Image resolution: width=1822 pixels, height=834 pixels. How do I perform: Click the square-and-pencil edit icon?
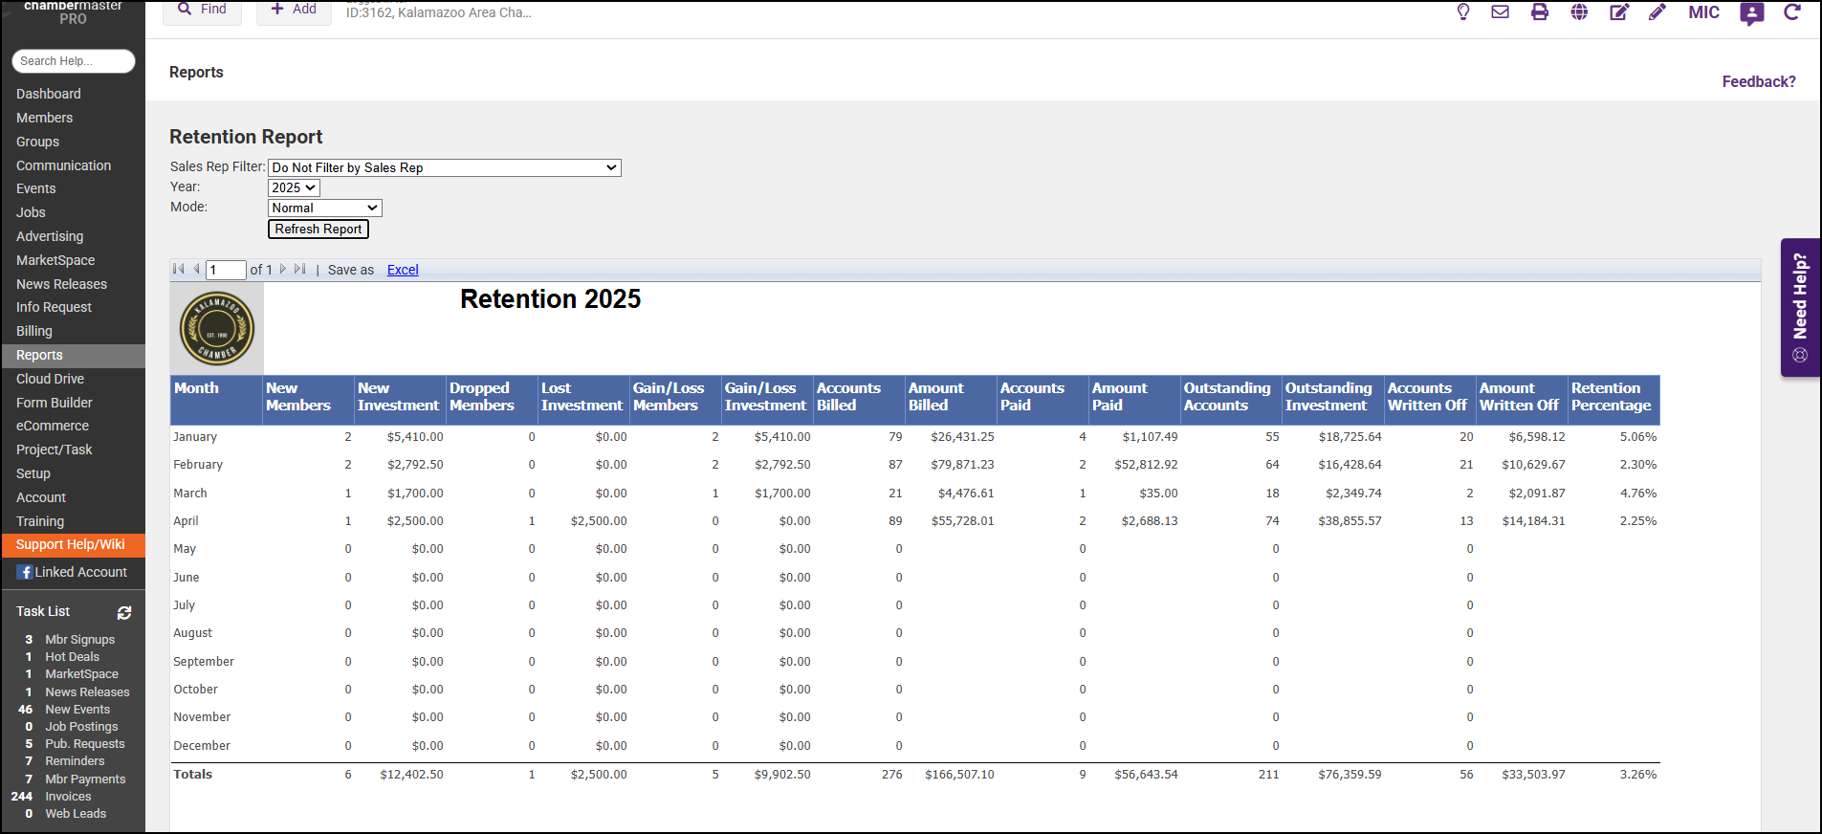(1618, 12)
